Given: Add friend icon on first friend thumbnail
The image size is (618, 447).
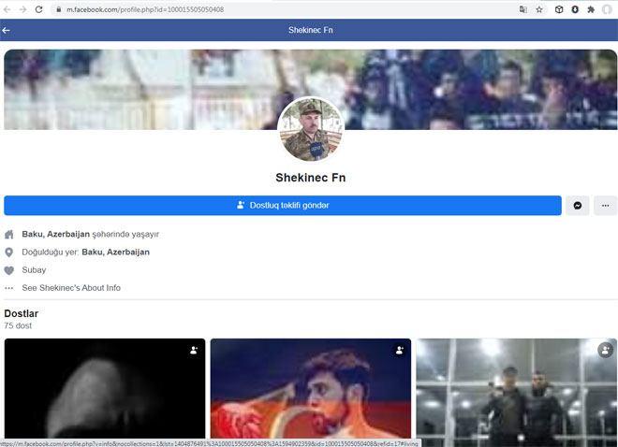Looking at the screenshot, I should 194,350.
